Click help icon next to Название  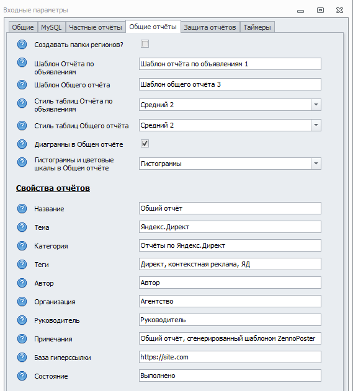22,208
